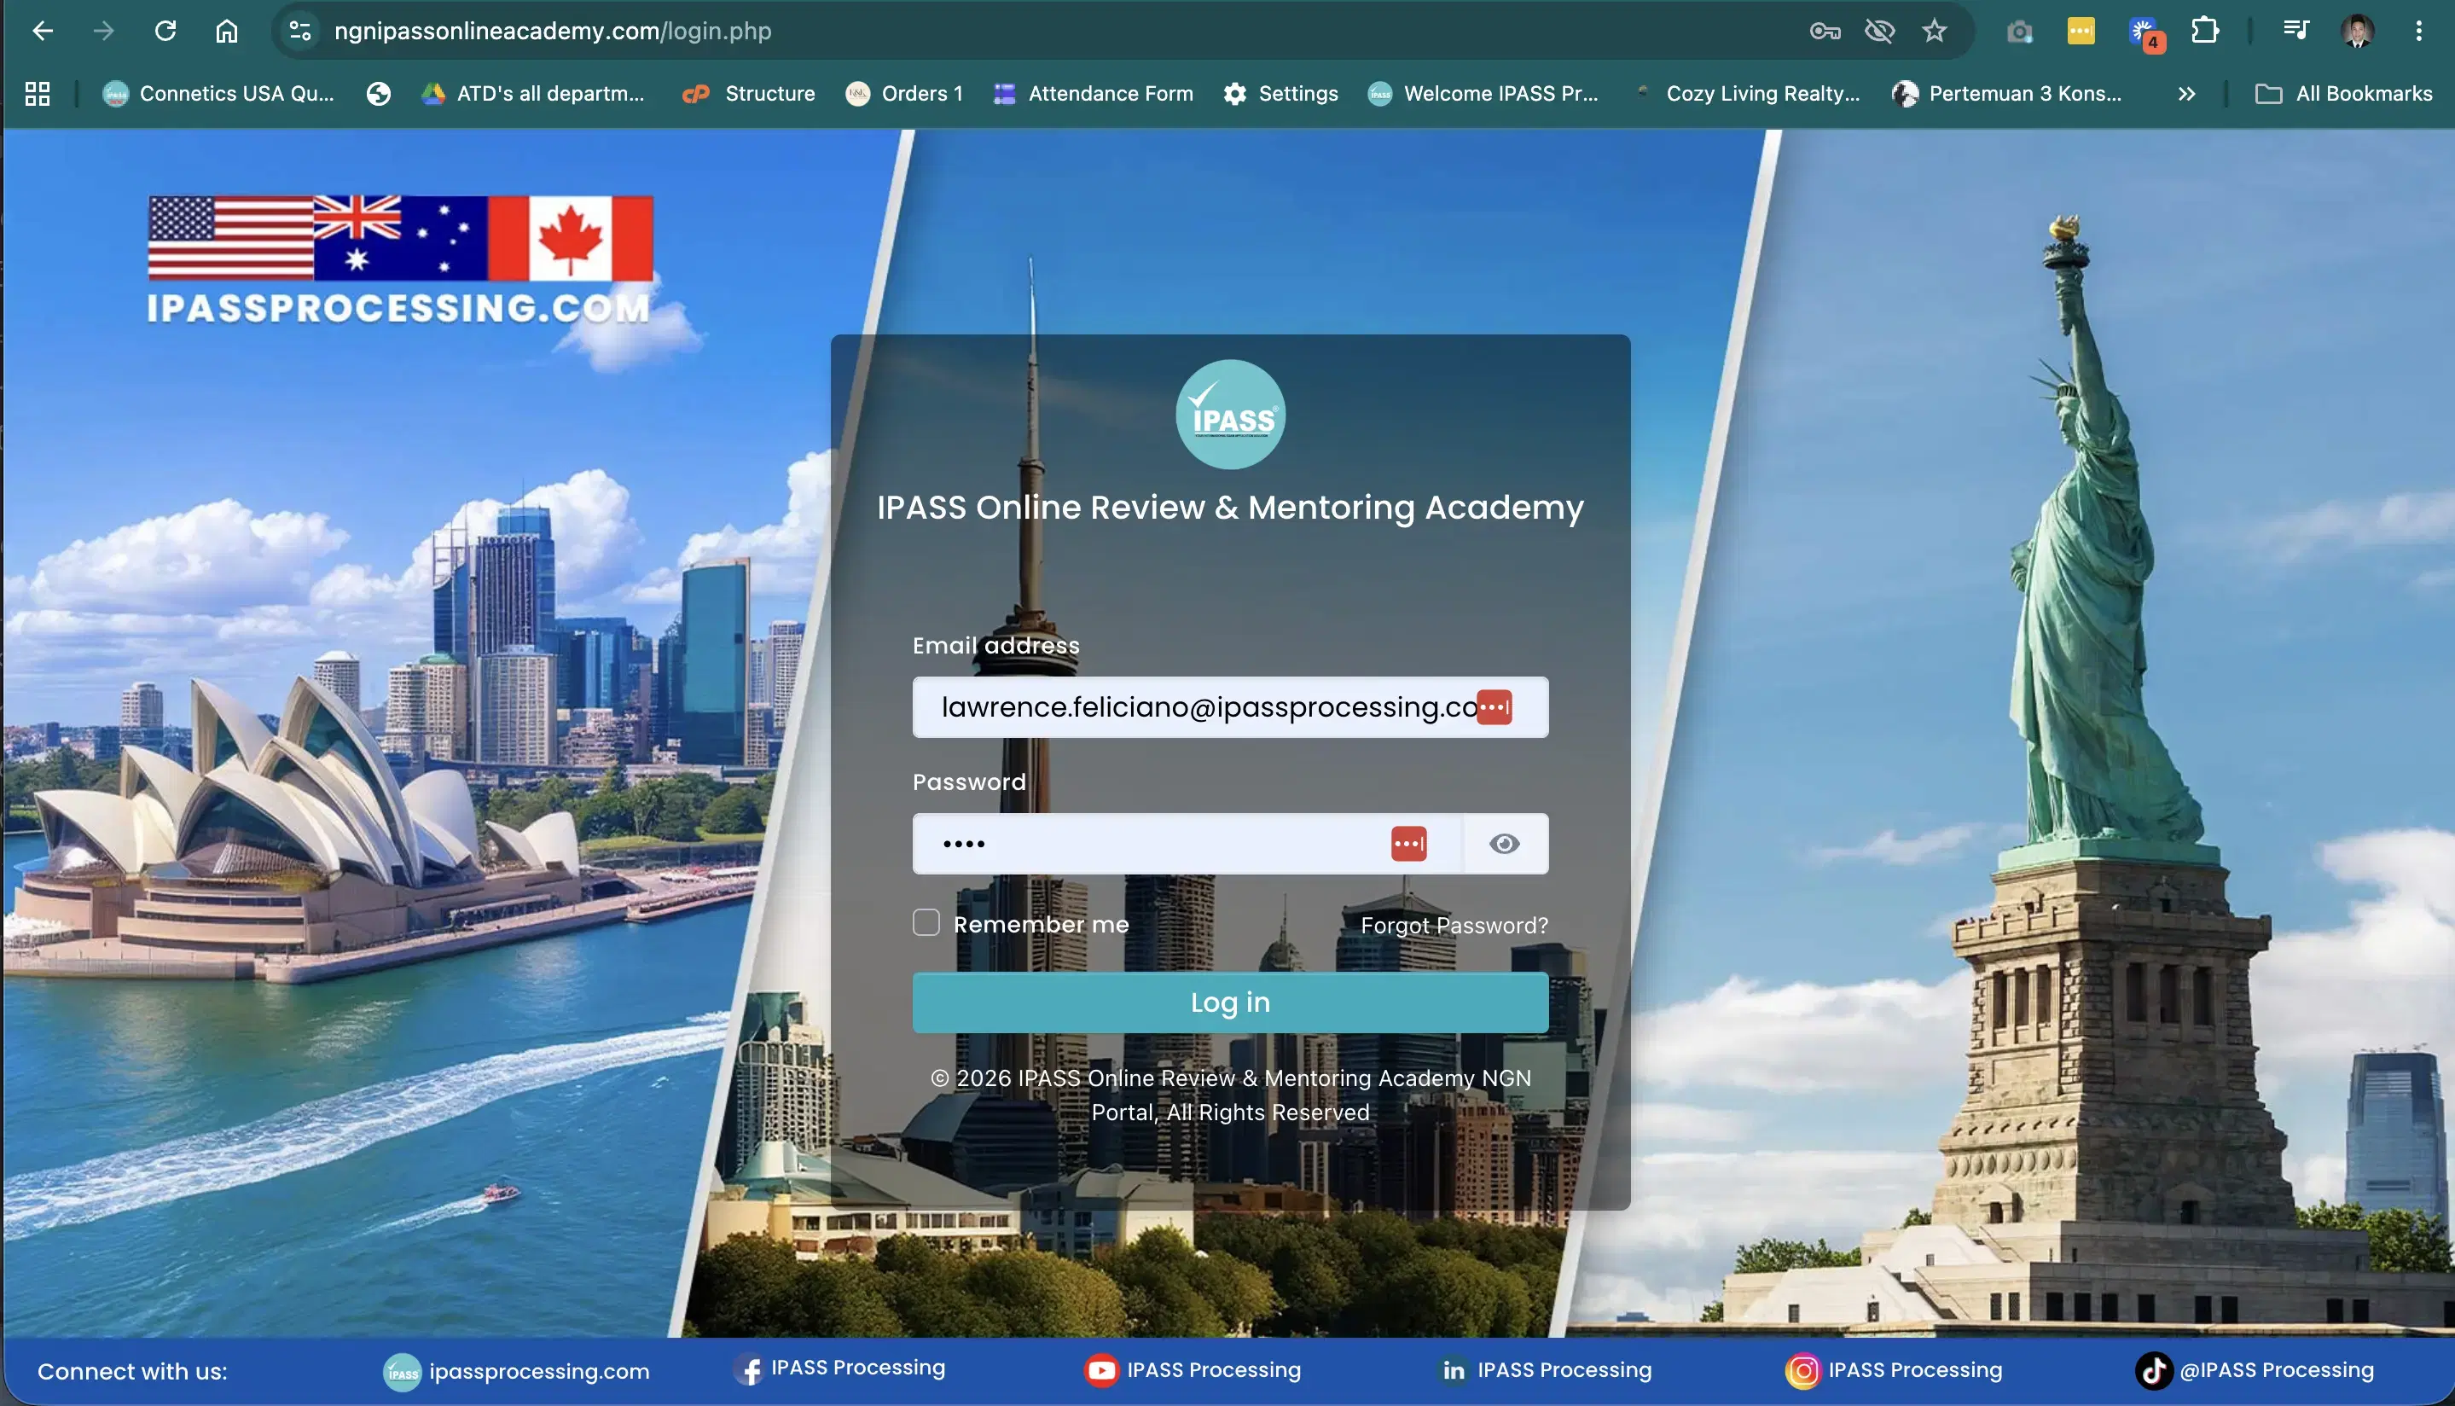Check the Remember me checkbox
Viewport: 2455px width, 1406px height.
[x=926, y=922]
